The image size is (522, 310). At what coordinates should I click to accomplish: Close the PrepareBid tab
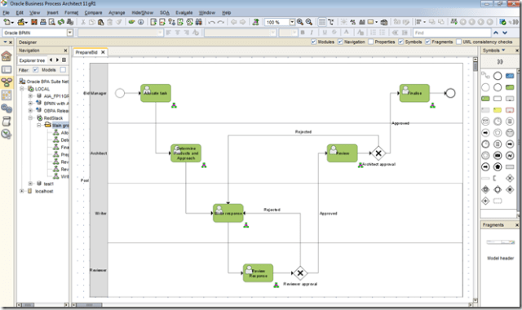pyautogui.click(x=103, y=52)
